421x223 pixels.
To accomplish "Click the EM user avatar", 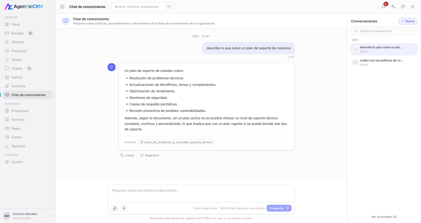I will (7, 216).
